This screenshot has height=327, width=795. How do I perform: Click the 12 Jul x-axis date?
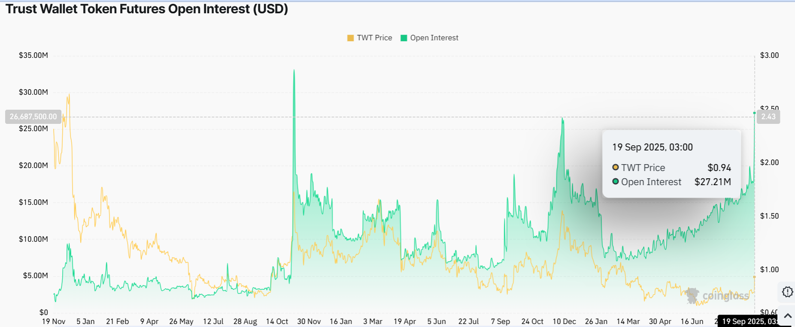(x=213, y=321)
